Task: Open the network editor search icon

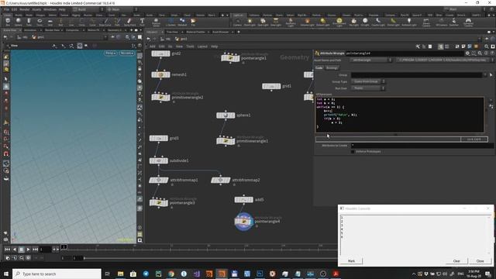Action: pos(487,46)
